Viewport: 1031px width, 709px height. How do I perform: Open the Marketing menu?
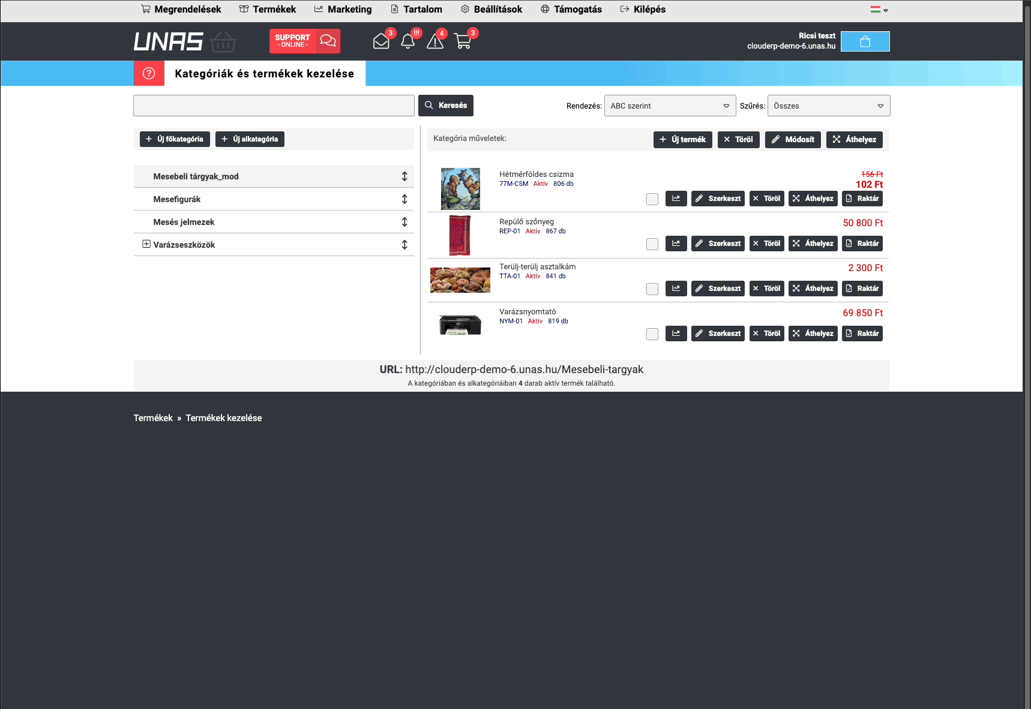[343, 10]
